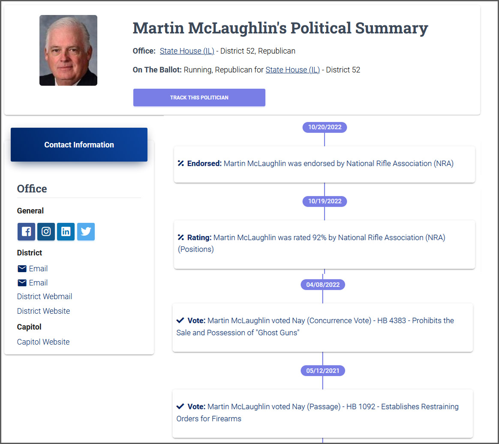
Task: Click the text 'District 52, Republican'
Action: 258,51
